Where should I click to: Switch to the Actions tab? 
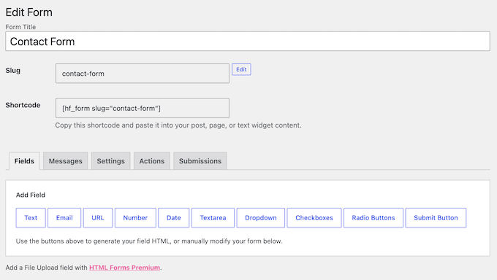pyautogui.click(x=152, y=161)
